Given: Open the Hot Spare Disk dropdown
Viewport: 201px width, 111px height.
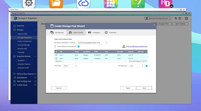Looking at the screenshot, I should (x=136, y=66).
